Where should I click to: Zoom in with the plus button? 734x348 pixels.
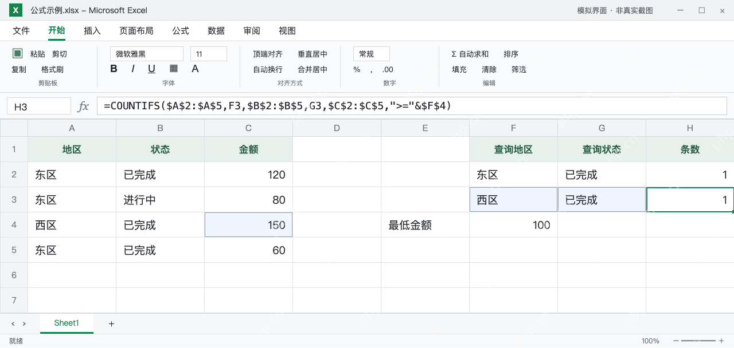721,341
